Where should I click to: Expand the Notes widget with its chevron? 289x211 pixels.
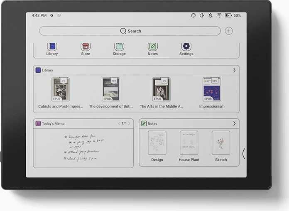coord(234,123)
